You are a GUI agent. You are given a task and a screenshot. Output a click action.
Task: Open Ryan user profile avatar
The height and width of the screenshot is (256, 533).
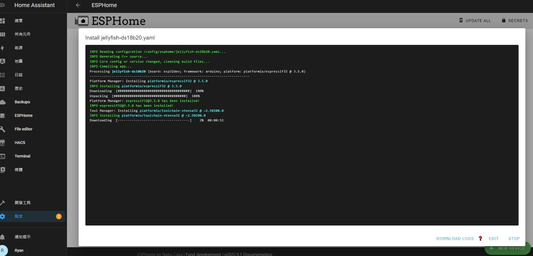pyautogui.click(x=3, y=250)
